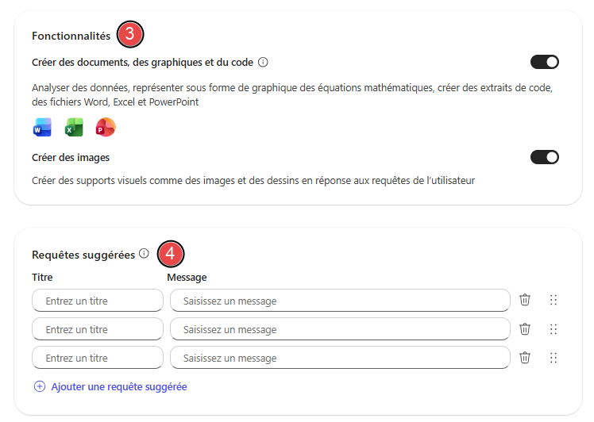Image resolution: width=594 pixels, height=422 pixels.
Task: Add a suggested request via Ajouter link
Action: [119, 387]
